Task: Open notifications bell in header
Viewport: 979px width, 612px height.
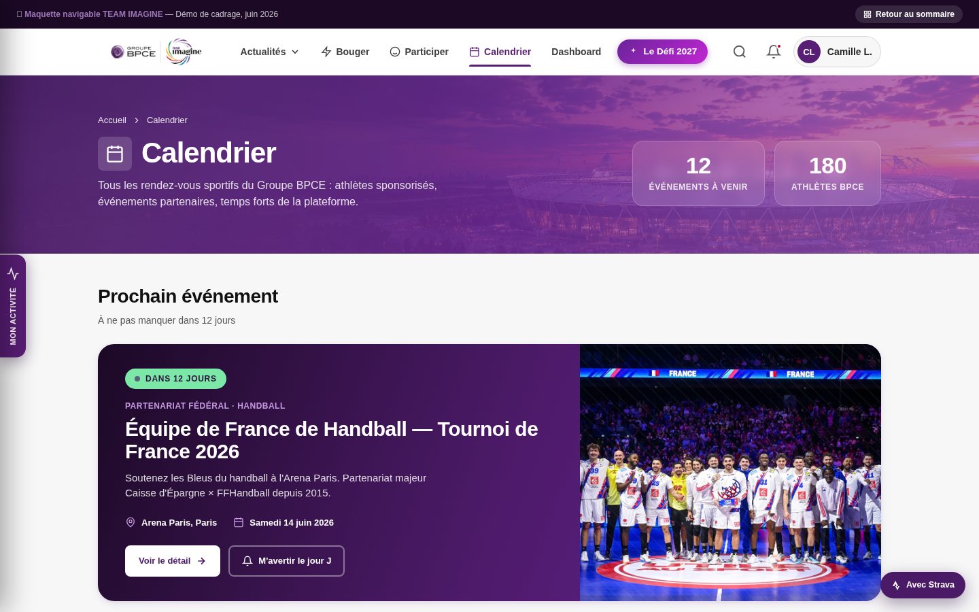Action: pyautogui.click(x=773, y=52)
